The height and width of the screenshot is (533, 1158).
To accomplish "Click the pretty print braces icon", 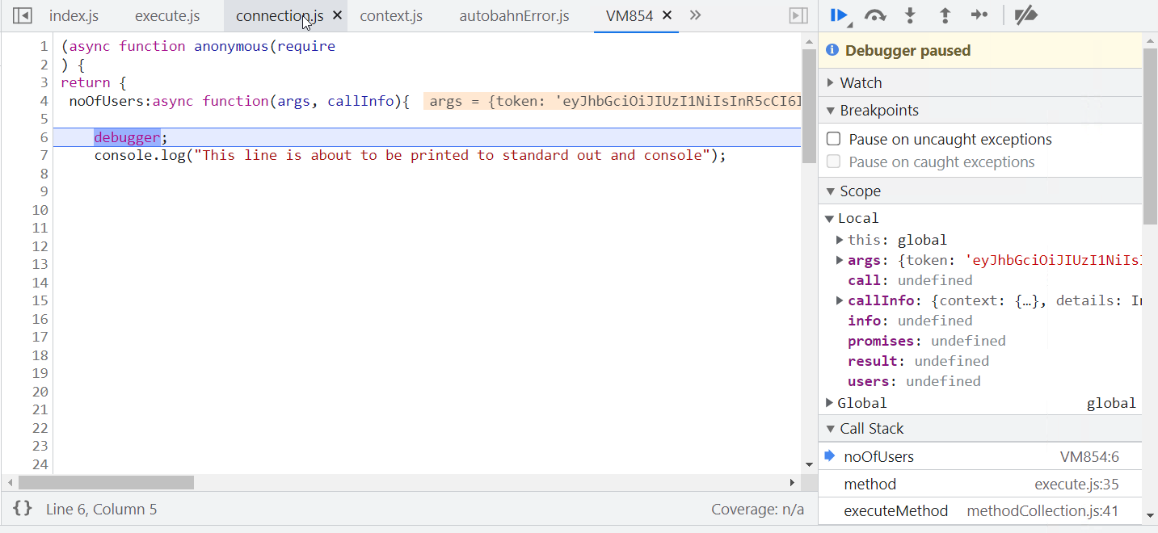I will 23,509.
